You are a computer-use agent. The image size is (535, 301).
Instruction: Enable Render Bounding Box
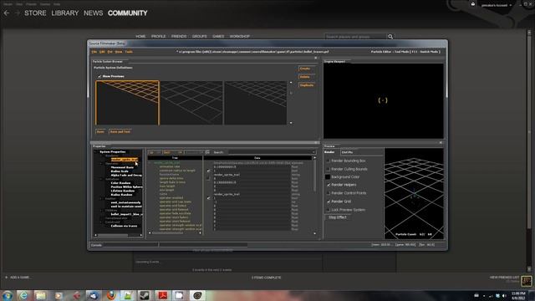(329, 161)
